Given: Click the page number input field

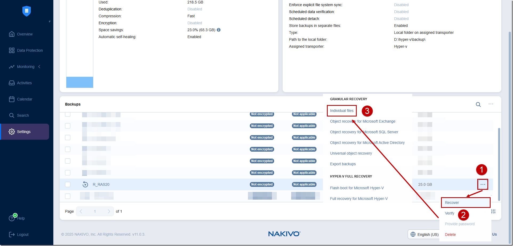Looking at the screenshot, I should pyautogui.click(x=95, y=211).
